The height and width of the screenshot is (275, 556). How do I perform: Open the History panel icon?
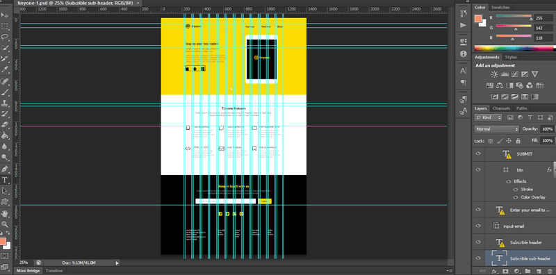(463, 14)
